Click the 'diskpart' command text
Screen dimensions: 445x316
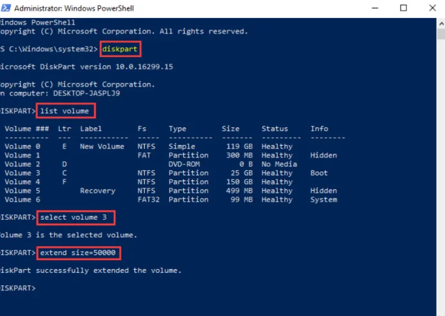click(120, 49)
